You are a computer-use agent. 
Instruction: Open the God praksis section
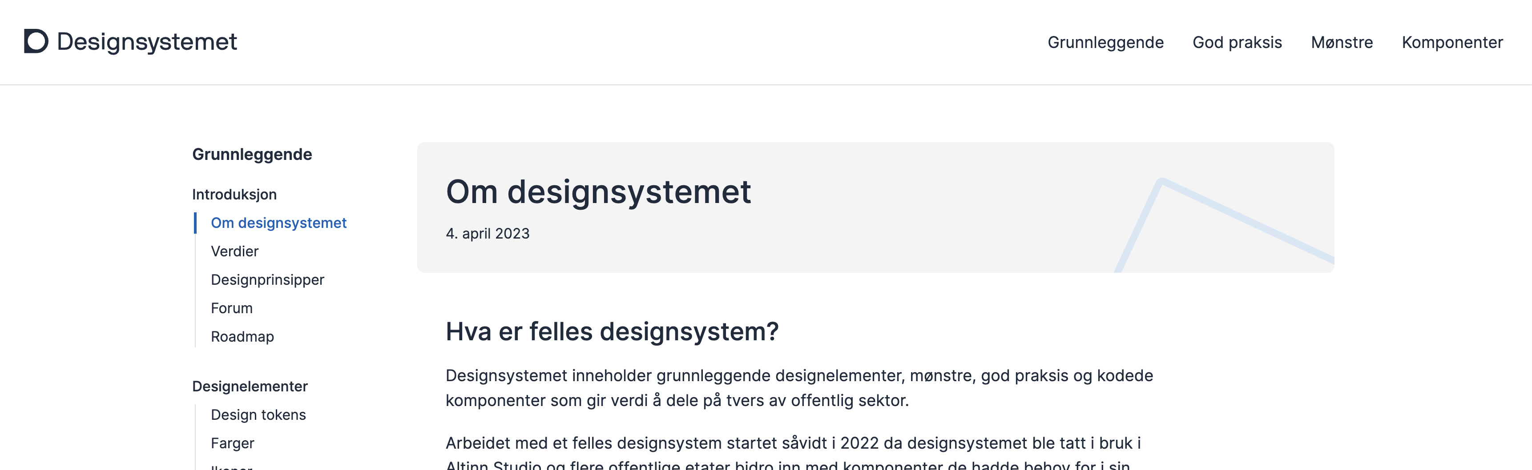pos(1238,42)
